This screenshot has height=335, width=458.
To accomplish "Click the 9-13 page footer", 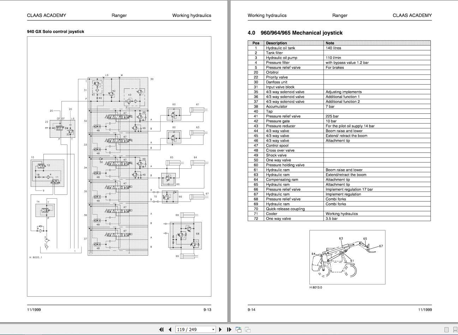I will coord(207,310).
